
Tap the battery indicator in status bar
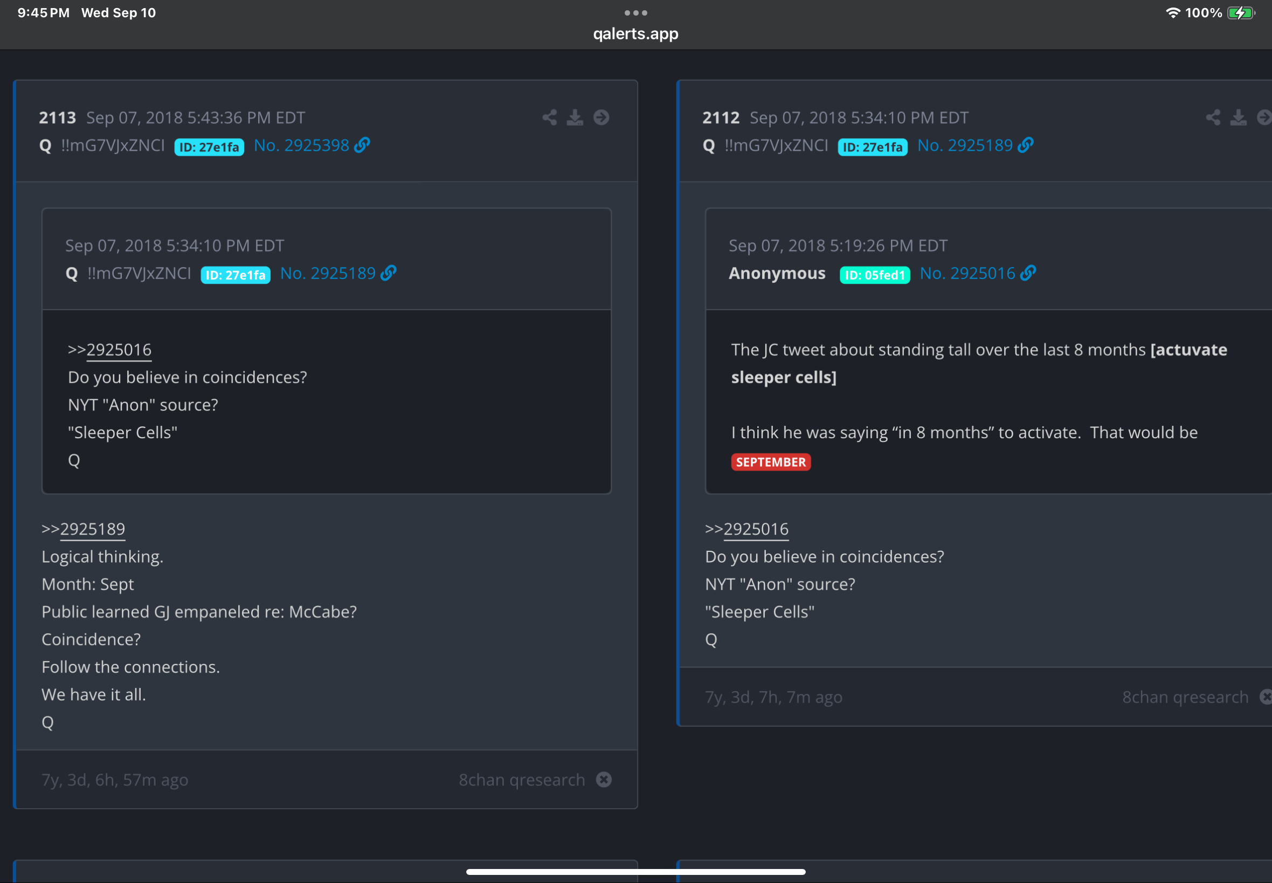click(x=1241, y=13)
